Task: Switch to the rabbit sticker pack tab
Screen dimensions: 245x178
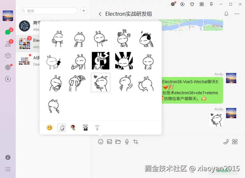Action: click(x=62, y=128)
